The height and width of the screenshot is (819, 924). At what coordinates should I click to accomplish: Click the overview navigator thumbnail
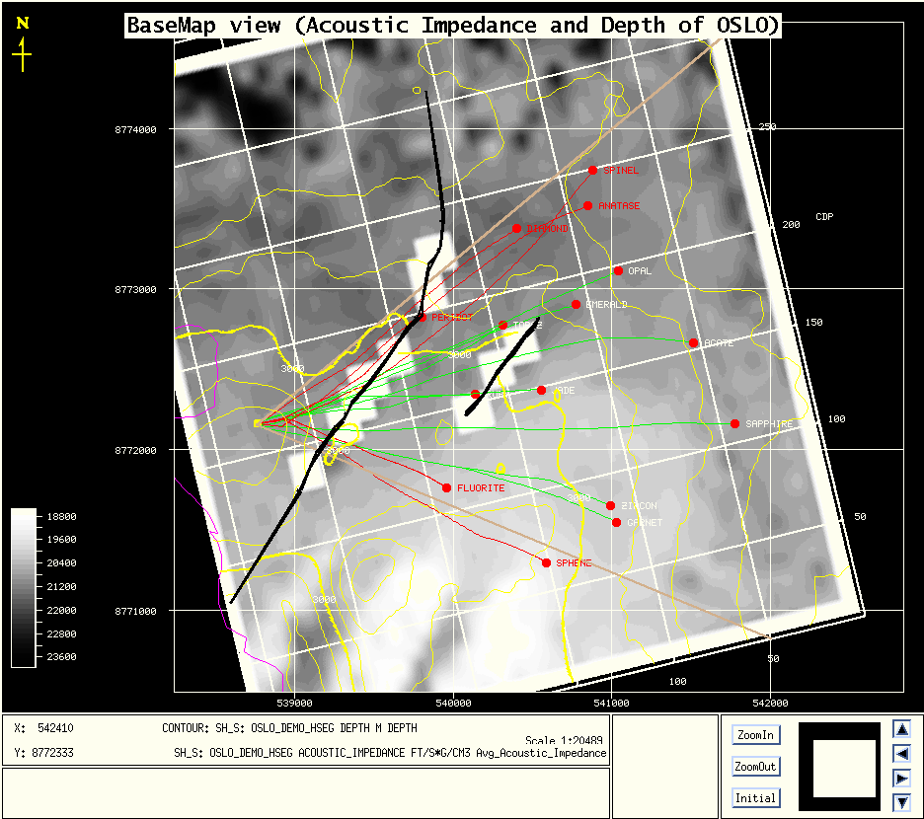pyautogui.click(x=838, y=762)
